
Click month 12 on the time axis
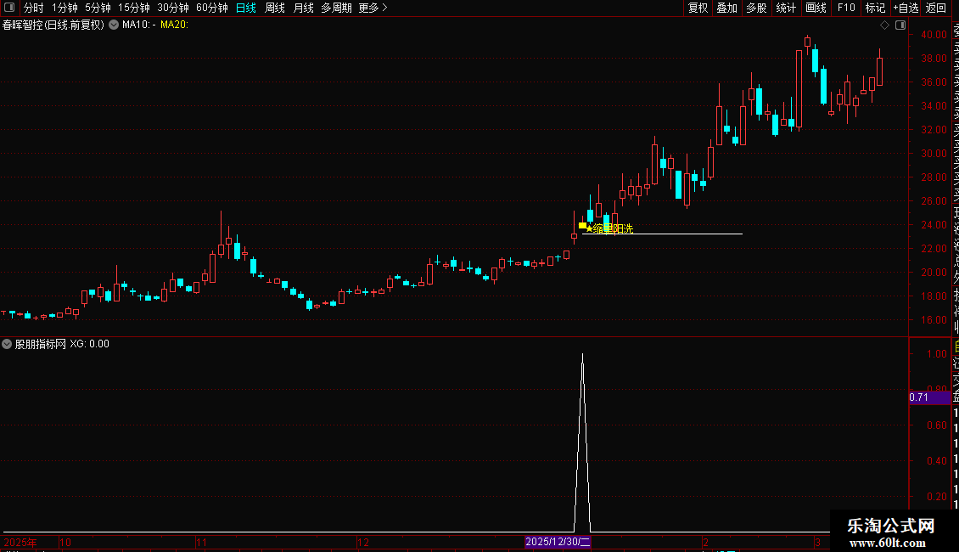363,542
